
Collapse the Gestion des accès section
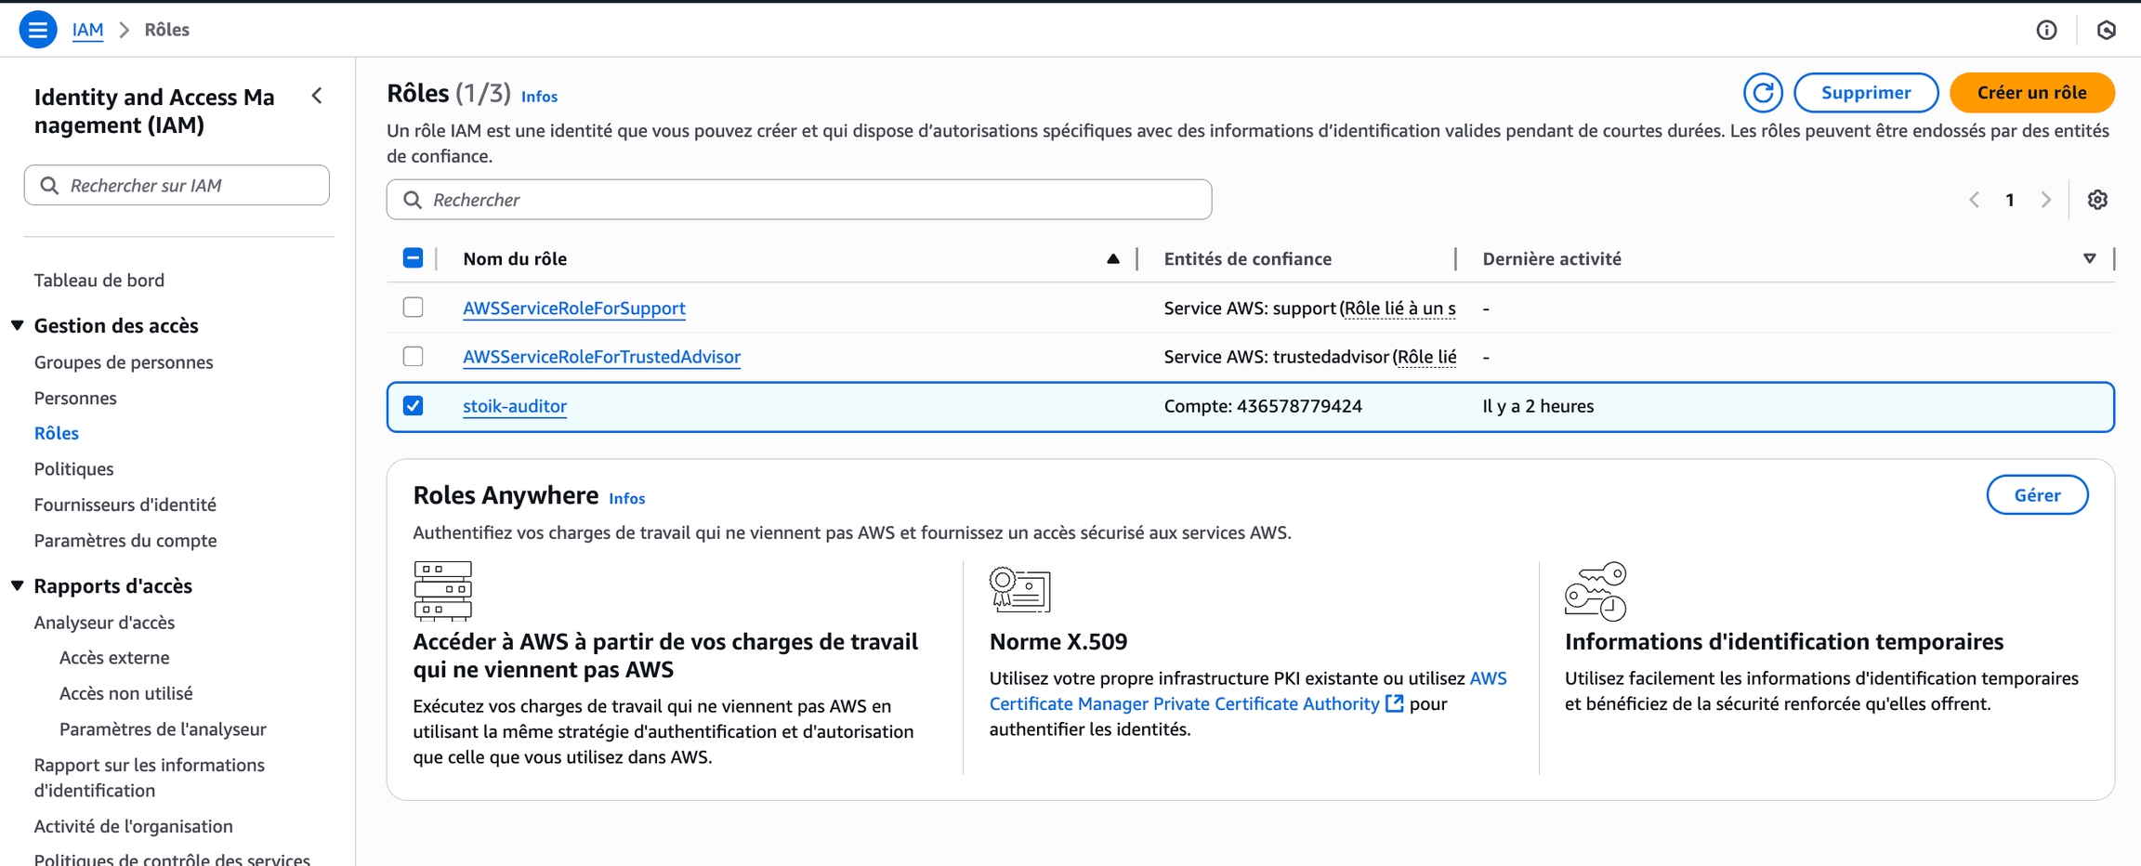click(x=18, y=325)
